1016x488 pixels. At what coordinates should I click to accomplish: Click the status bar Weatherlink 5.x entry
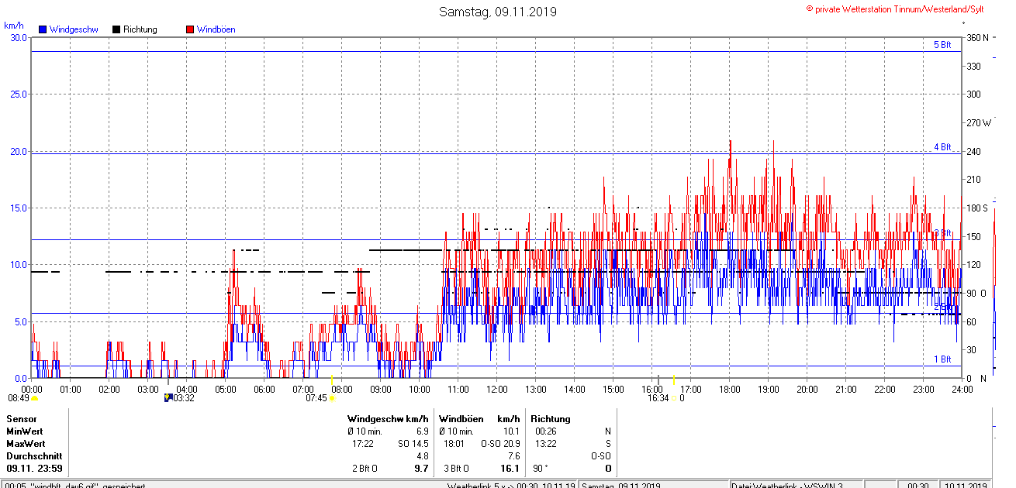click(x=511, y=485)
